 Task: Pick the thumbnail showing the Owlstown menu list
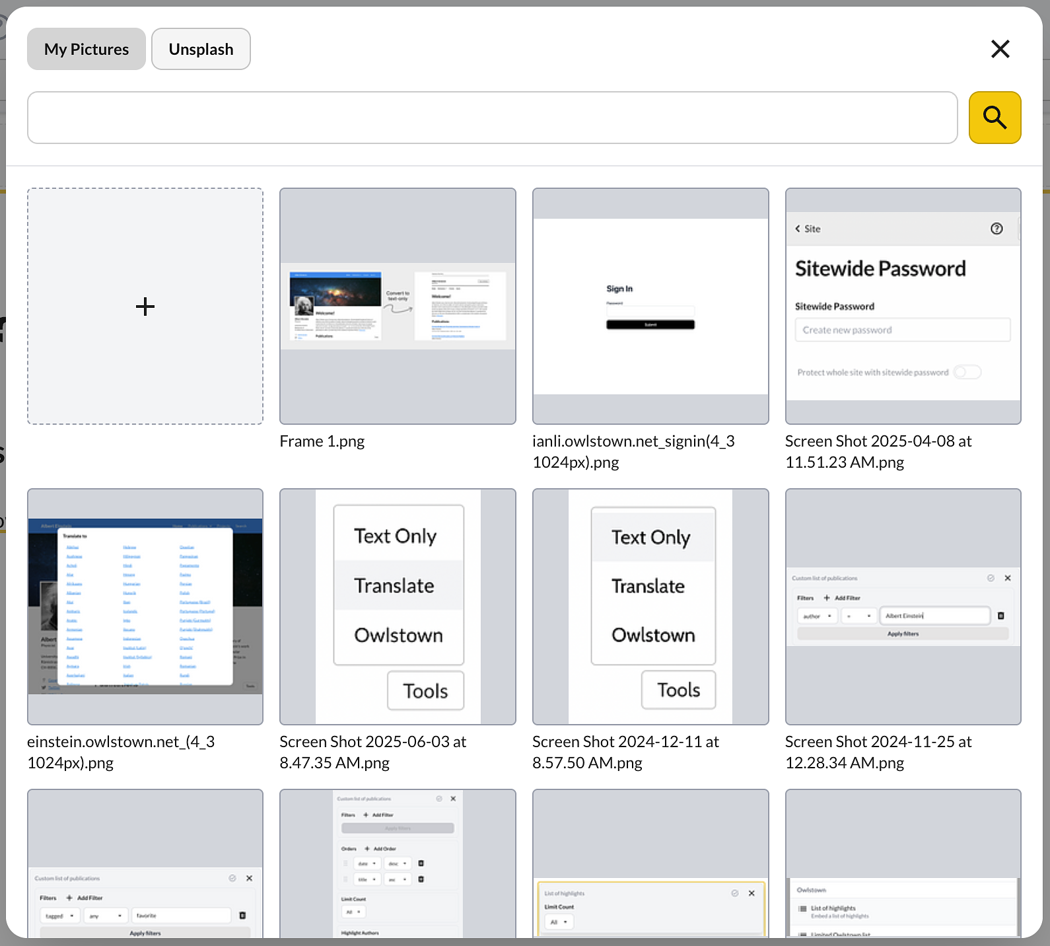[903, 865]
